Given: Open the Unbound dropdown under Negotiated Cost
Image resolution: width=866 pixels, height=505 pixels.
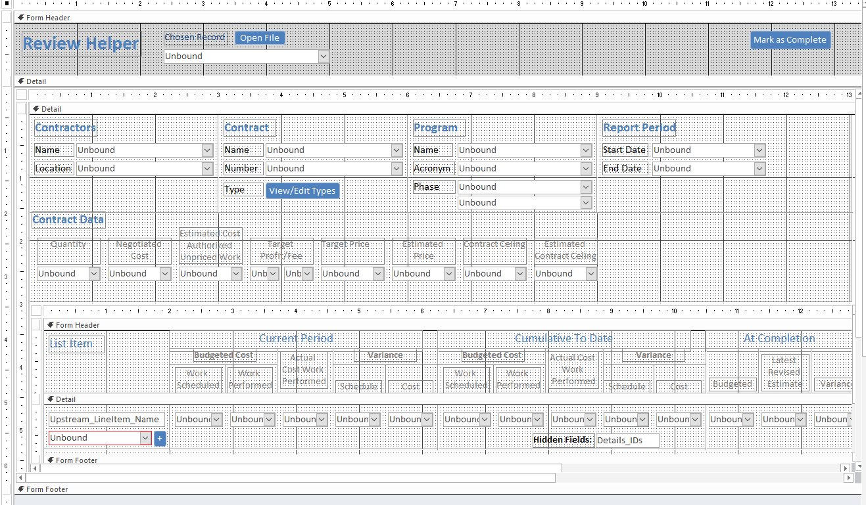Looking at the screenshot, I should 165,274.
